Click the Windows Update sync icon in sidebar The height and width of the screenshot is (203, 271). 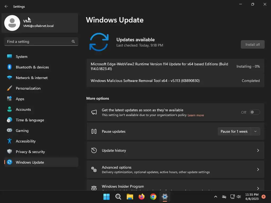pyautogui.click(x=10, y=162)
